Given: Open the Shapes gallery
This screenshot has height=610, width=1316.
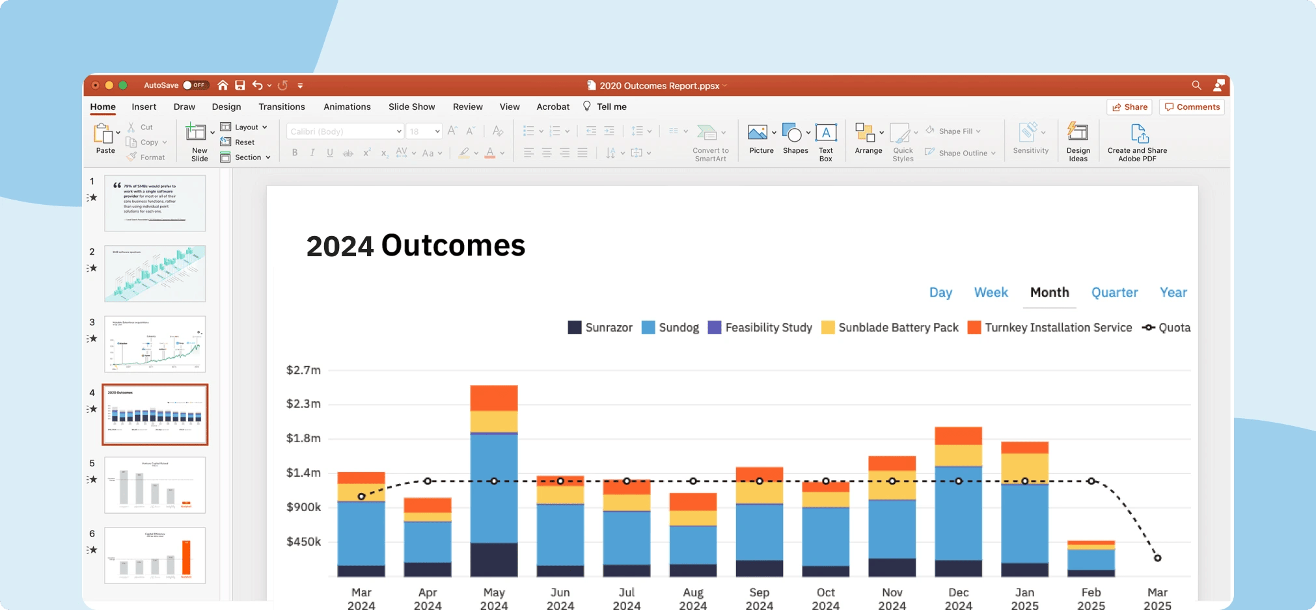Looking at the screenshot, I should pos(793,140).
